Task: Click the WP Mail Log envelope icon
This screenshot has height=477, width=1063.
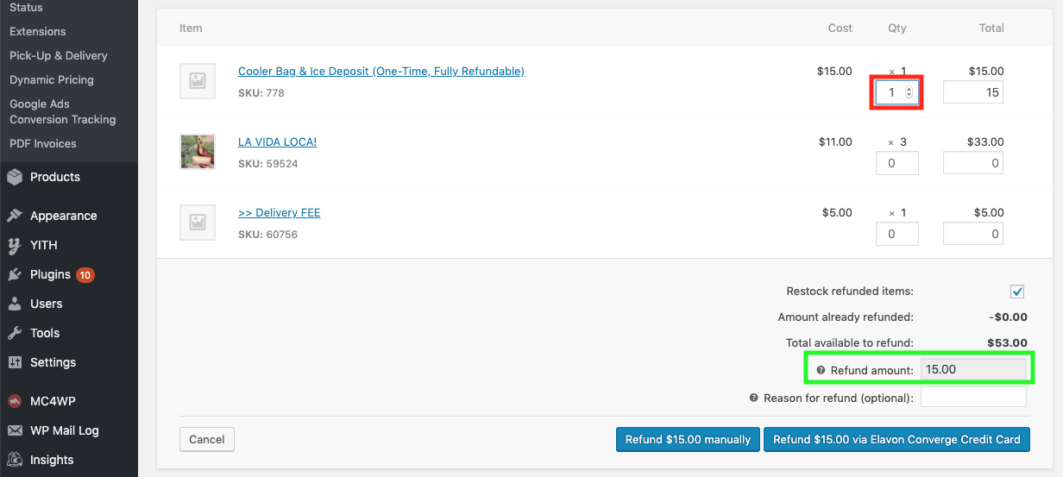Action: (15, 430)
